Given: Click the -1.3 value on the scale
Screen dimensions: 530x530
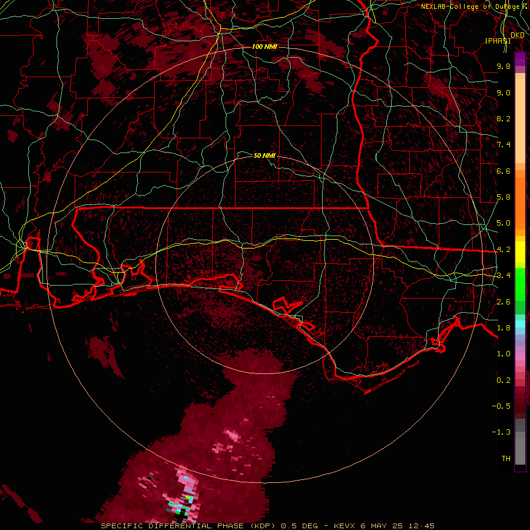Looking at the screenshot, I should click(x=501, y=432).
